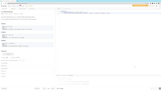Click the Problems list button at bottom
This screenshot has width=161, height=90.
click(x=4, y=88)
